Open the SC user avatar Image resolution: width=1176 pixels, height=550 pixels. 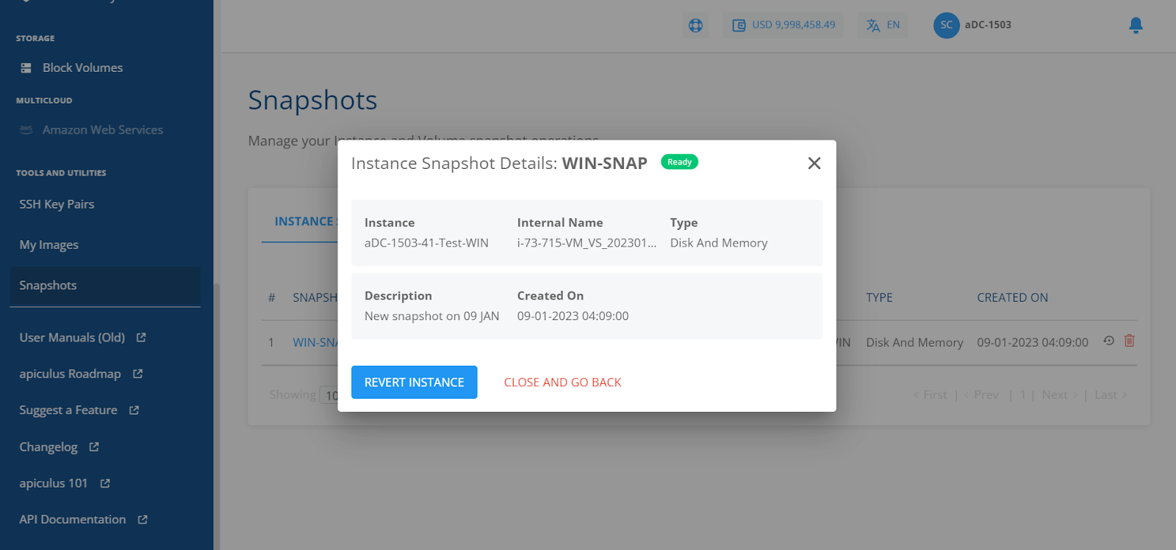point(947,25)
